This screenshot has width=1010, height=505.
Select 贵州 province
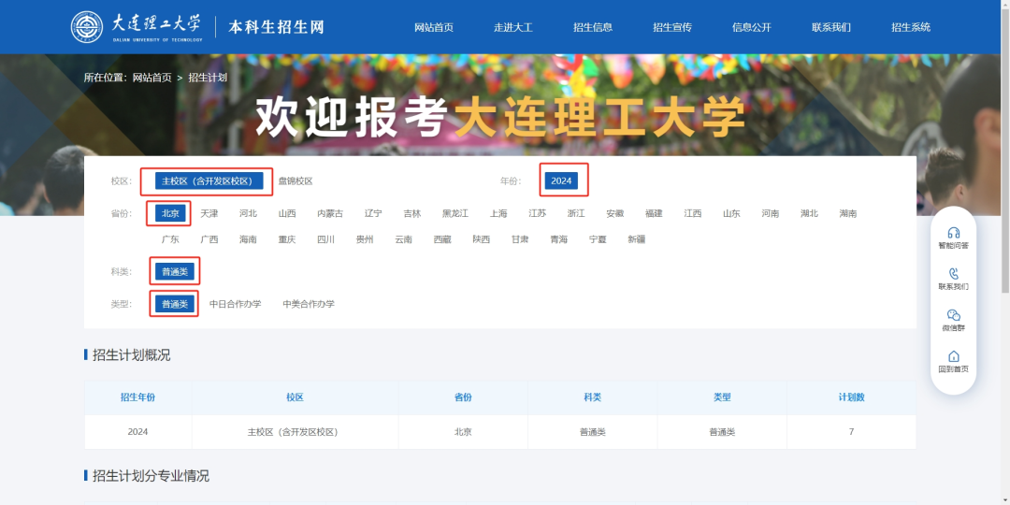365,239
